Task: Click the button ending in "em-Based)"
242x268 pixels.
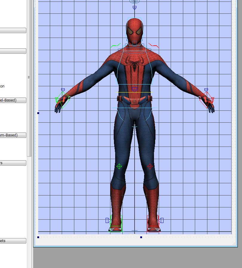Action: coord(13,135)
